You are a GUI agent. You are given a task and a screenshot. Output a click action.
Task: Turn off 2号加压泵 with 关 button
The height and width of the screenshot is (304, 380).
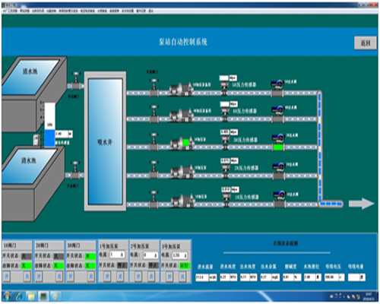click(x=150, y=277)
